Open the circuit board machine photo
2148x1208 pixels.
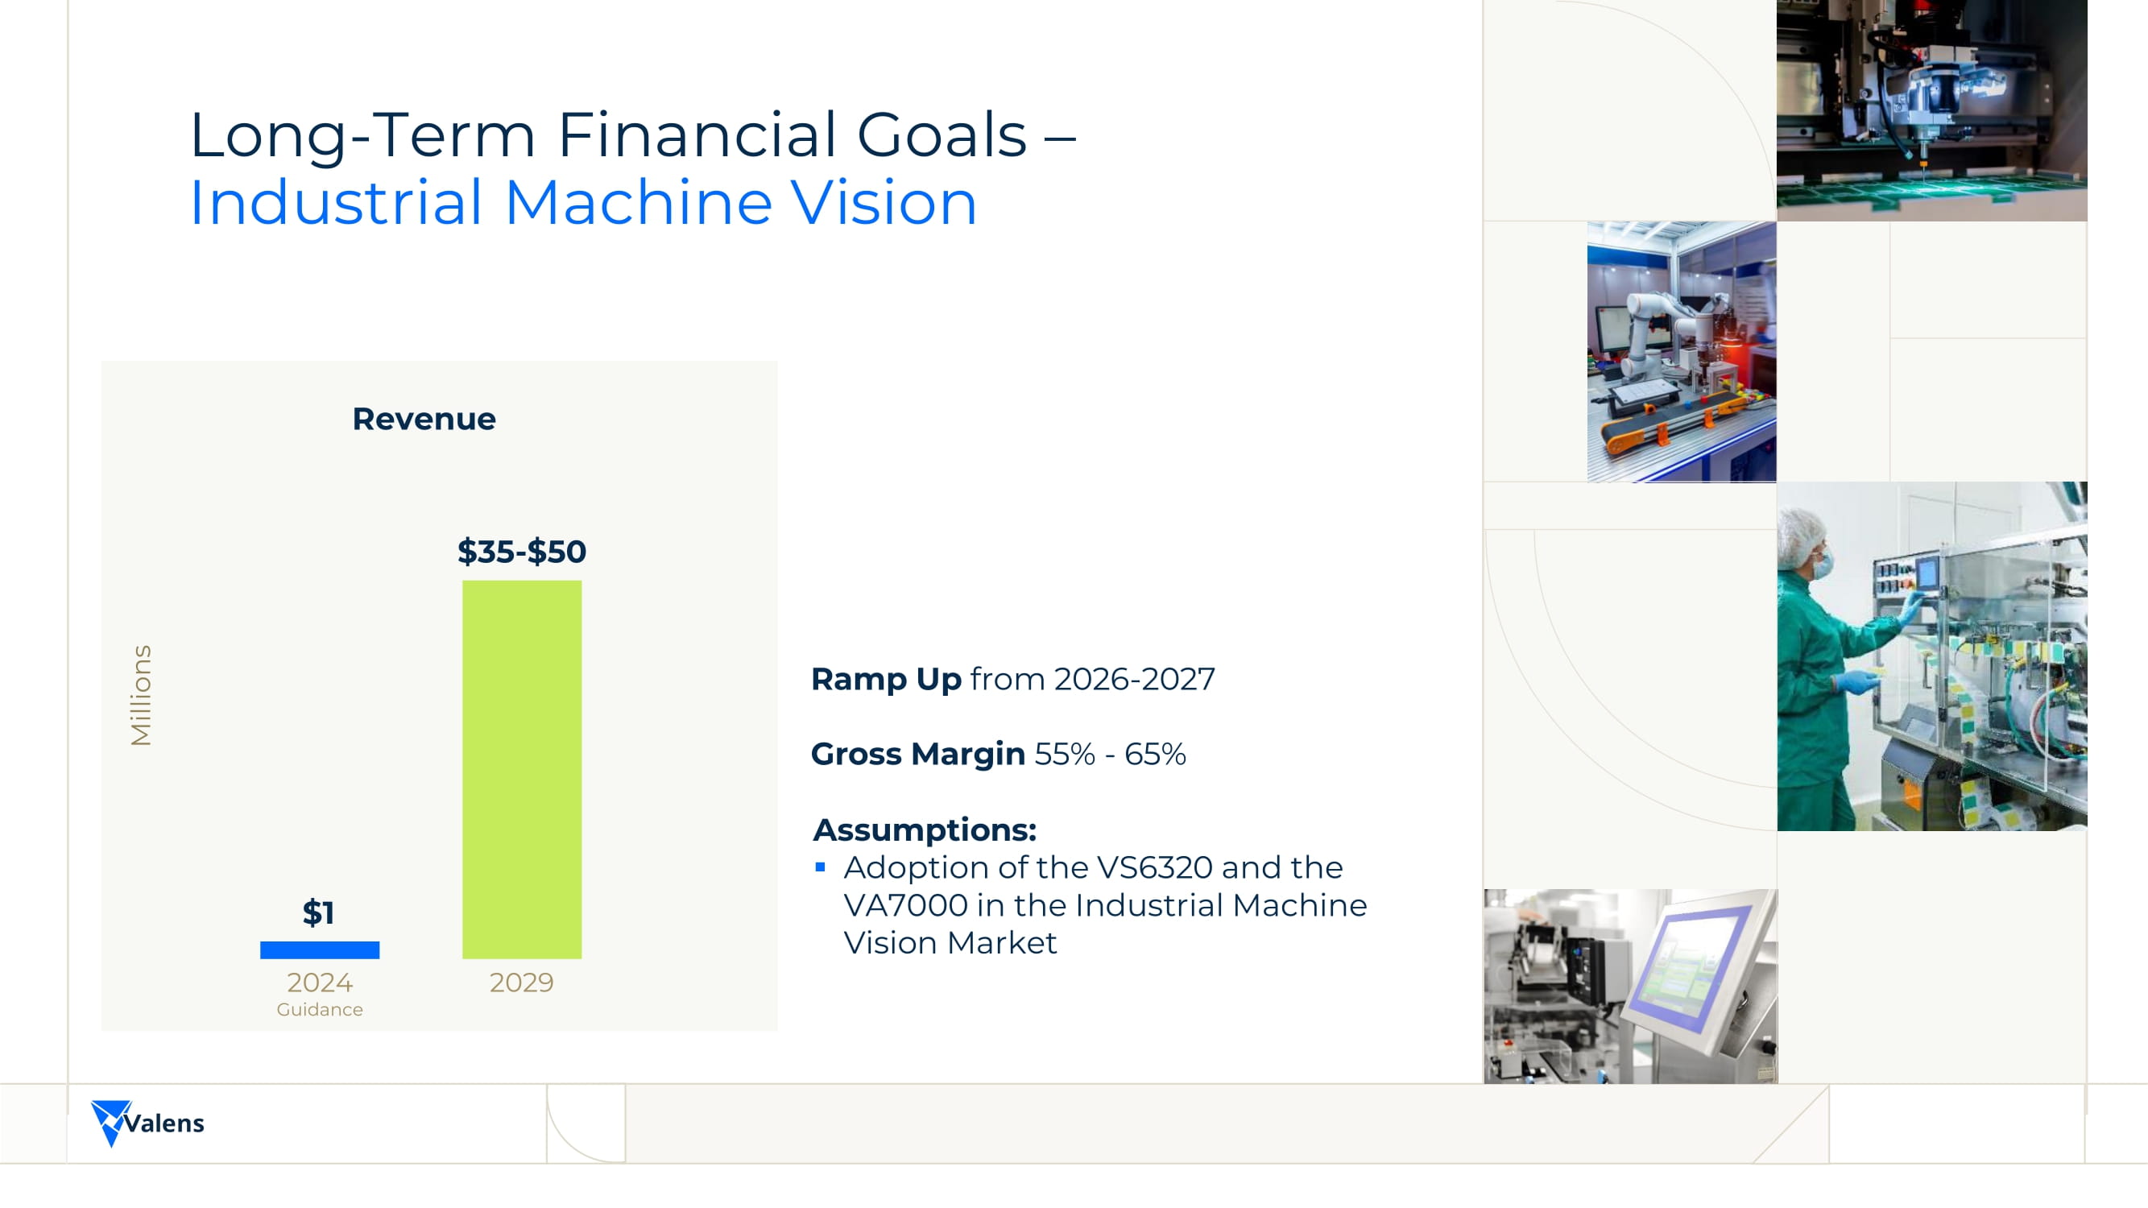(1931, 110)
